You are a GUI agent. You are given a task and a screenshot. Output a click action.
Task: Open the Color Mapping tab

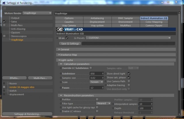[154, 22]
